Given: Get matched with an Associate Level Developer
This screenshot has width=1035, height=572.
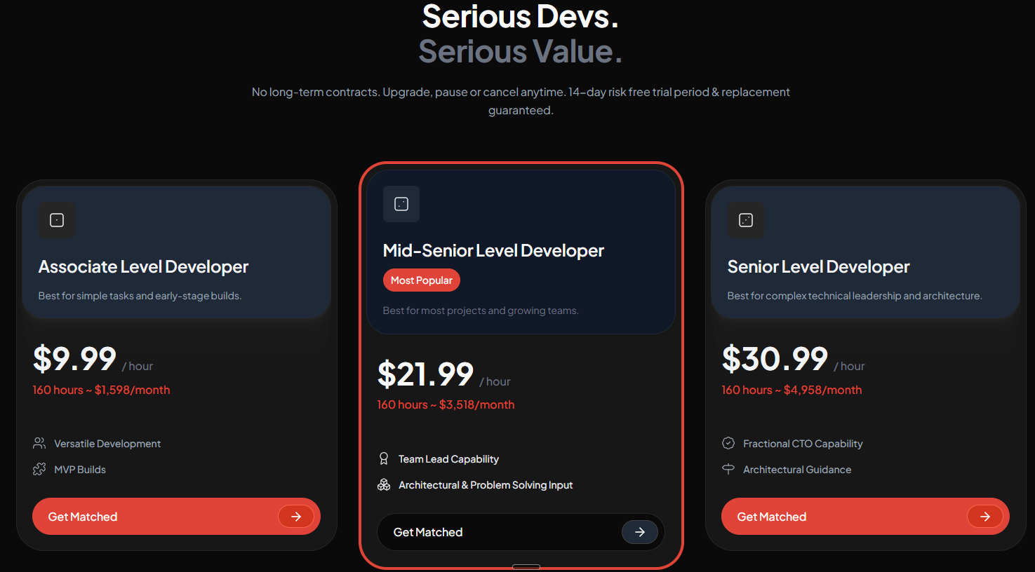Looking at the screenshot, I should tap(176, 517).
